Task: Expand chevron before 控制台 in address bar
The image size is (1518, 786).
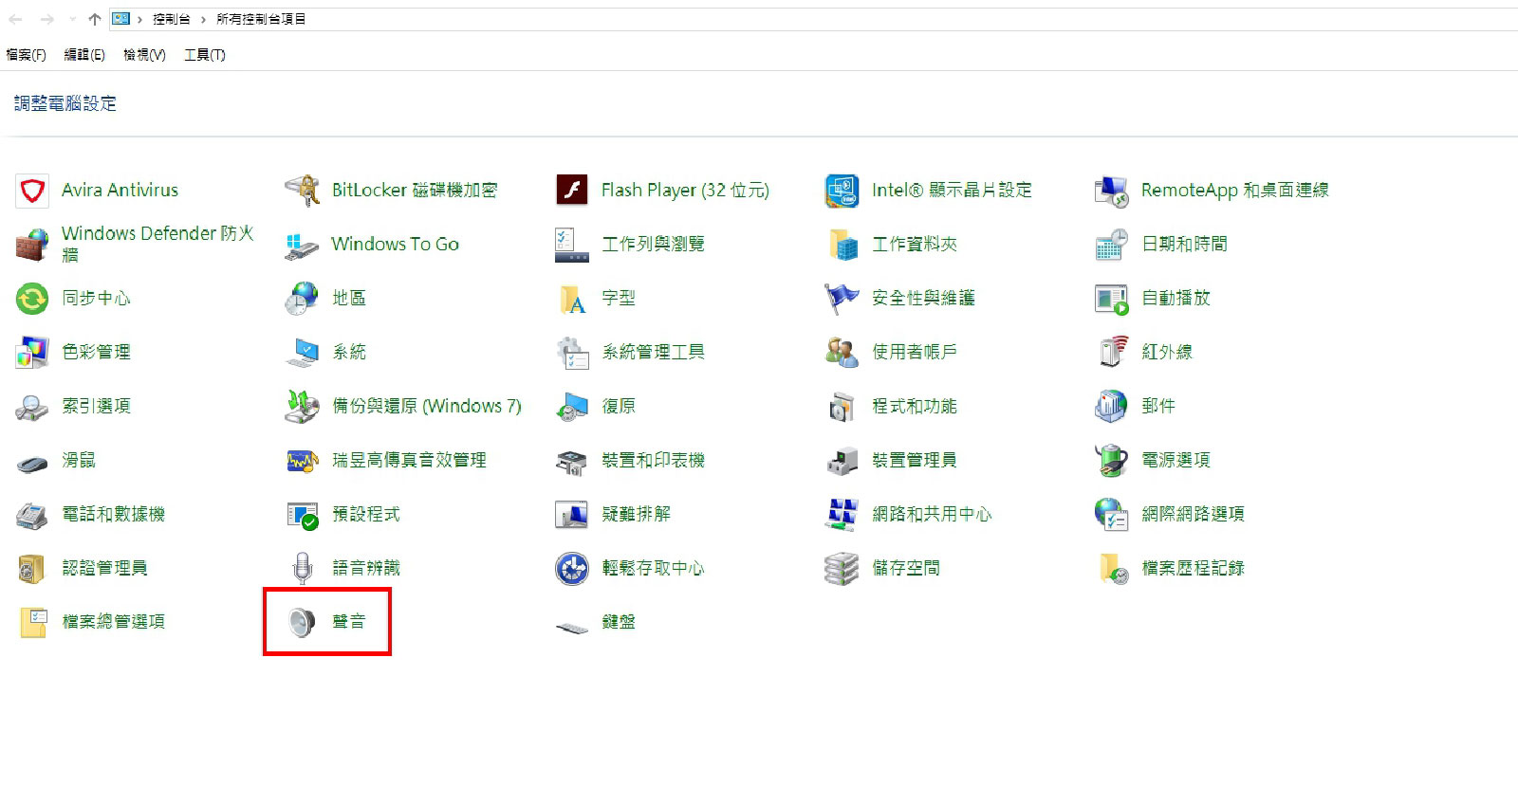Action: pyautogui.click(x=139, y=19)
